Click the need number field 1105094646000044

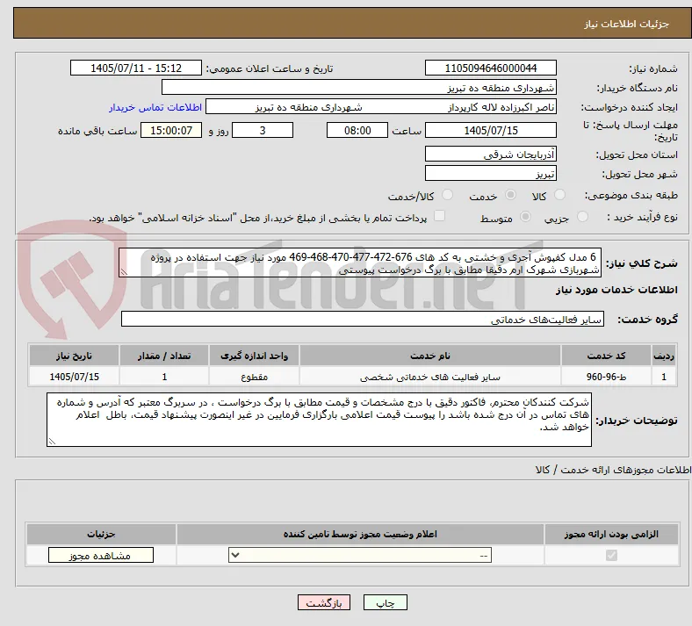click(x=490, y=68)
